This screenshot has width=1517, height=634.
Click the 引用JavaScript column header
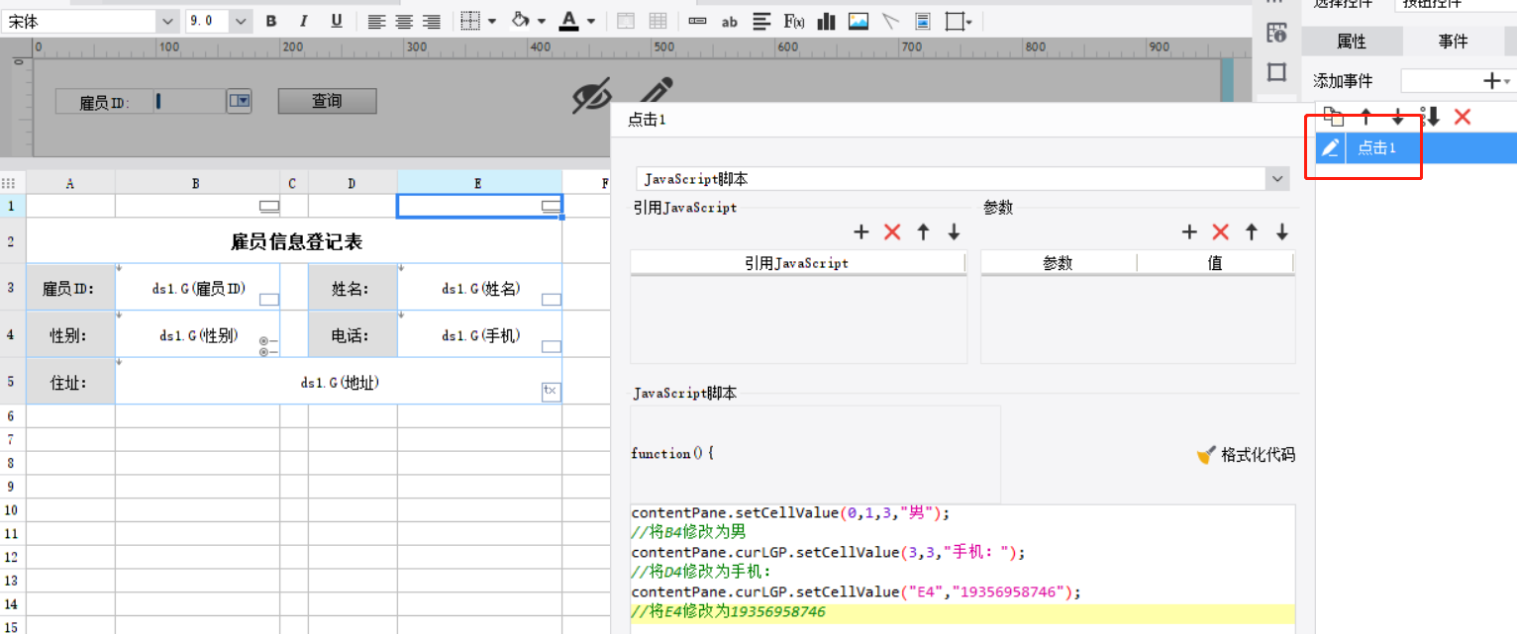click(x=797, y=263)
